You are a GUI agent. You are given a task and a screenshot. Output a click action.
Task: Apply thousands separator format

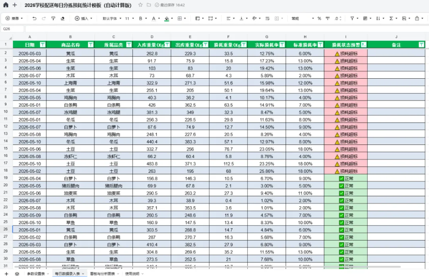[328, 18]
